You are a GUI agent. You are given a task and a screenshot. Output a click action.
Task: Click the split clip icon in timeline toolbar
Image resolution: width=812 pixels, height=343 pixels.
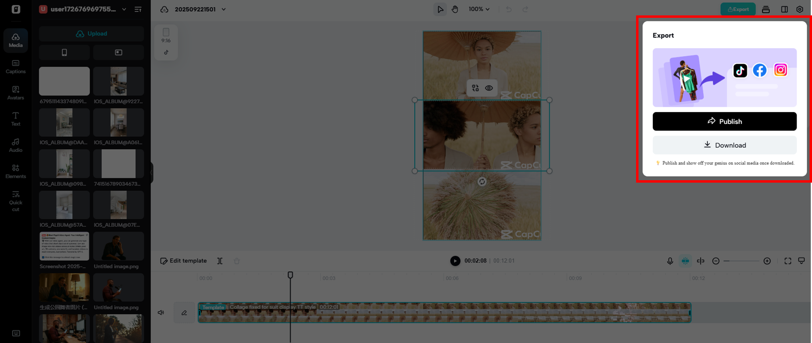[x=220, y=261]
